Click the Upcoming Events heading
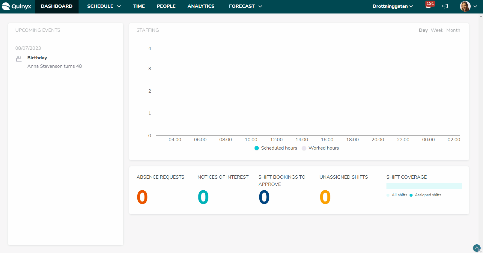Image resolution: width=483 pixels, height=253 pixels. [x=38, y=30]
